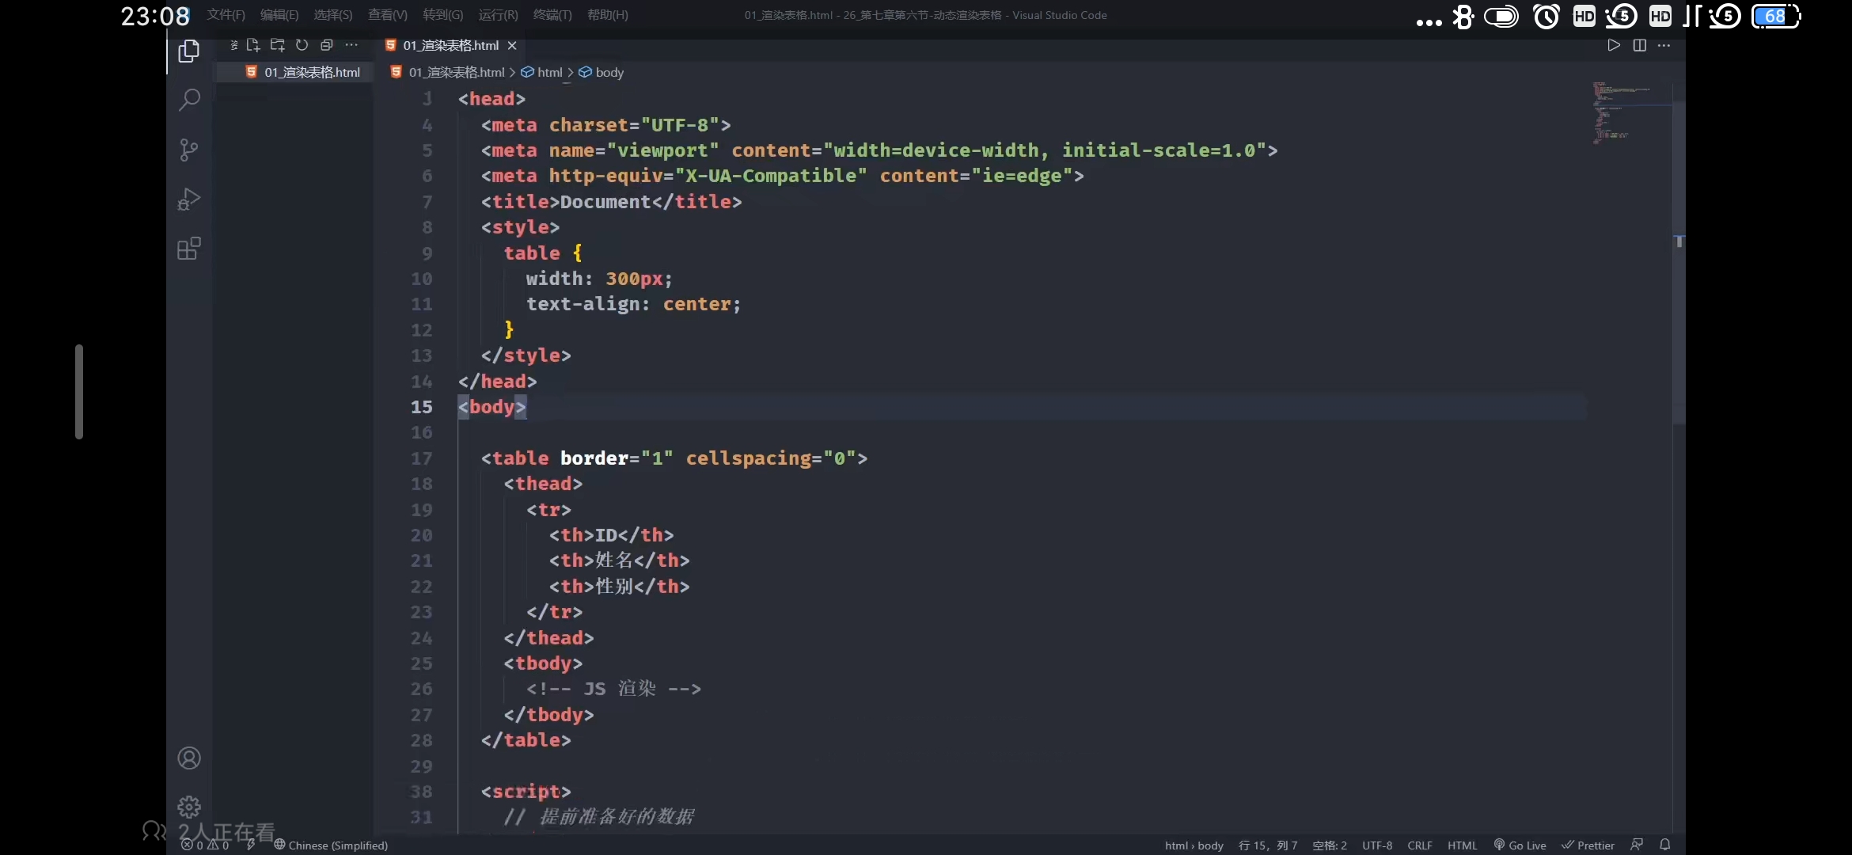Click the New File icon in explorer
The height and width of the screenshot is (855, 1852).
pyautogui.click(x=253, y=45)
